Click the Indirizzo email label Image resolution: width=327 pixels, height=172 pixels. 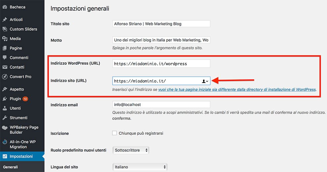tap(64, 105)
